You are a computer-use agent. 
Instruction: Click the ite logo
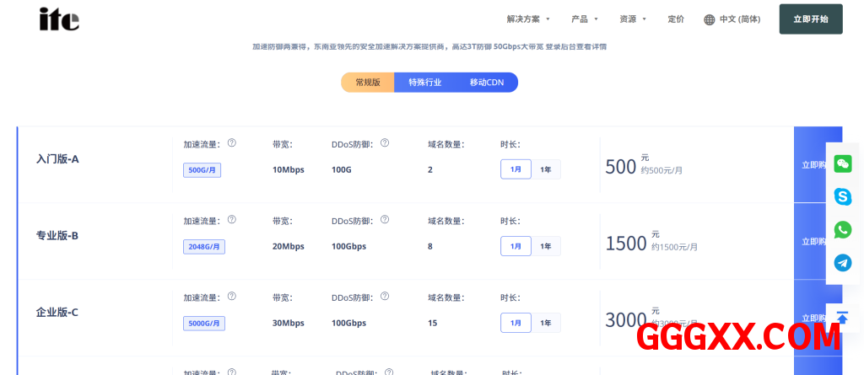59,19
